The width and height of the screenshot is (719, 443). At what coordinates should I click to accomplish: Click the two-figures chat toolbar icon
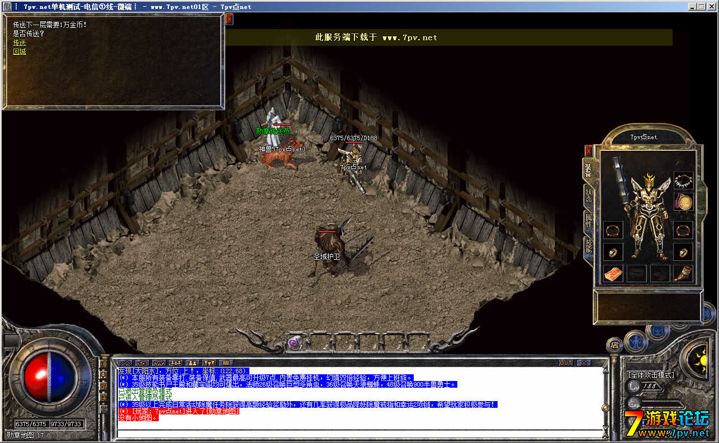(x=192, y=363)
